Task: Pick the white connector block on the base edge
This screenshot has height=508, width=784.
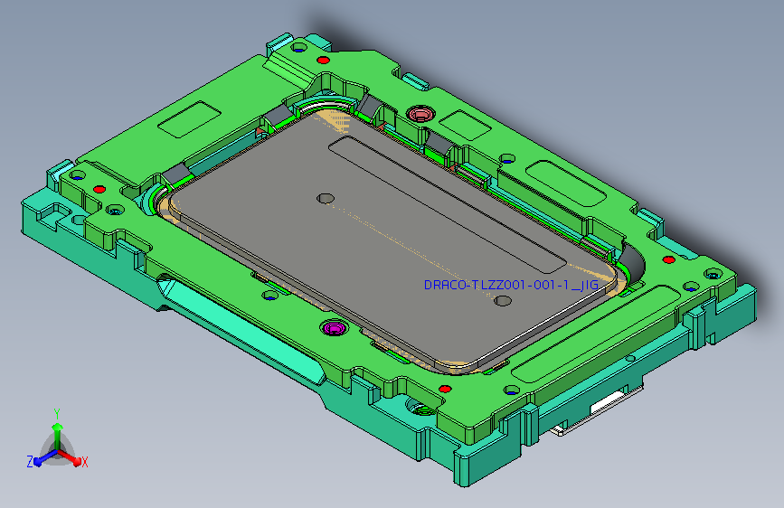Action: click(608, 402)
